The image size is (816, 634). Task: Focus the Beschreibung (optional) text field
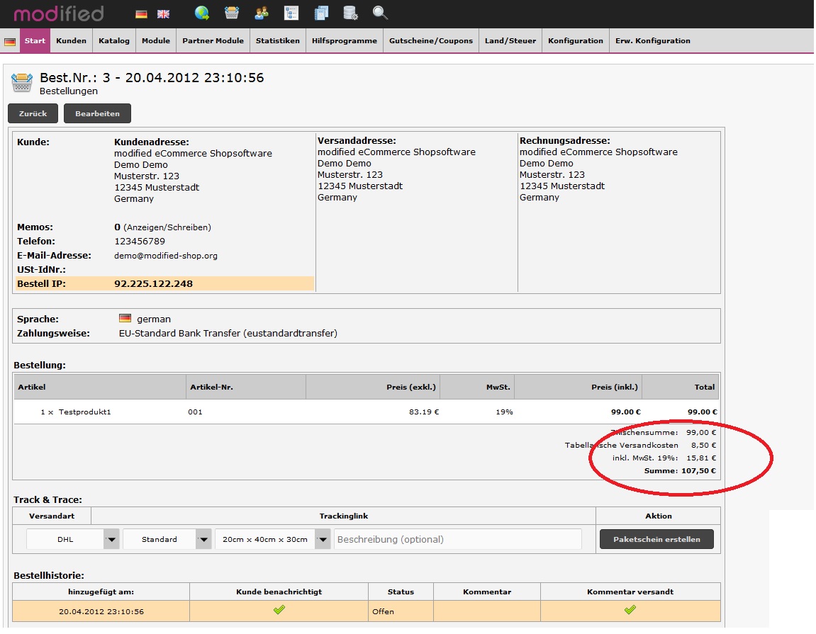pos(458,539)
